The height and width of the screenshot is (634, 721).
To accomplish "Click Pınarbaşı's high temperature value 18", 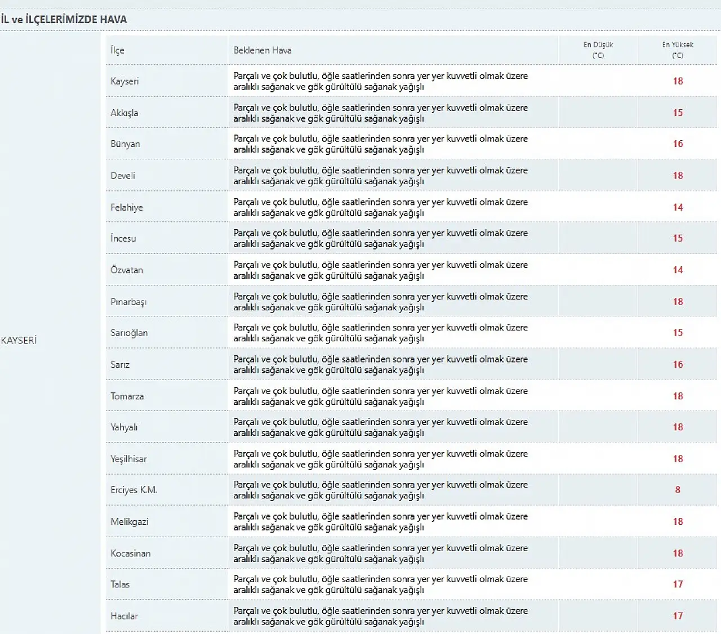I will tap(678, 302).
